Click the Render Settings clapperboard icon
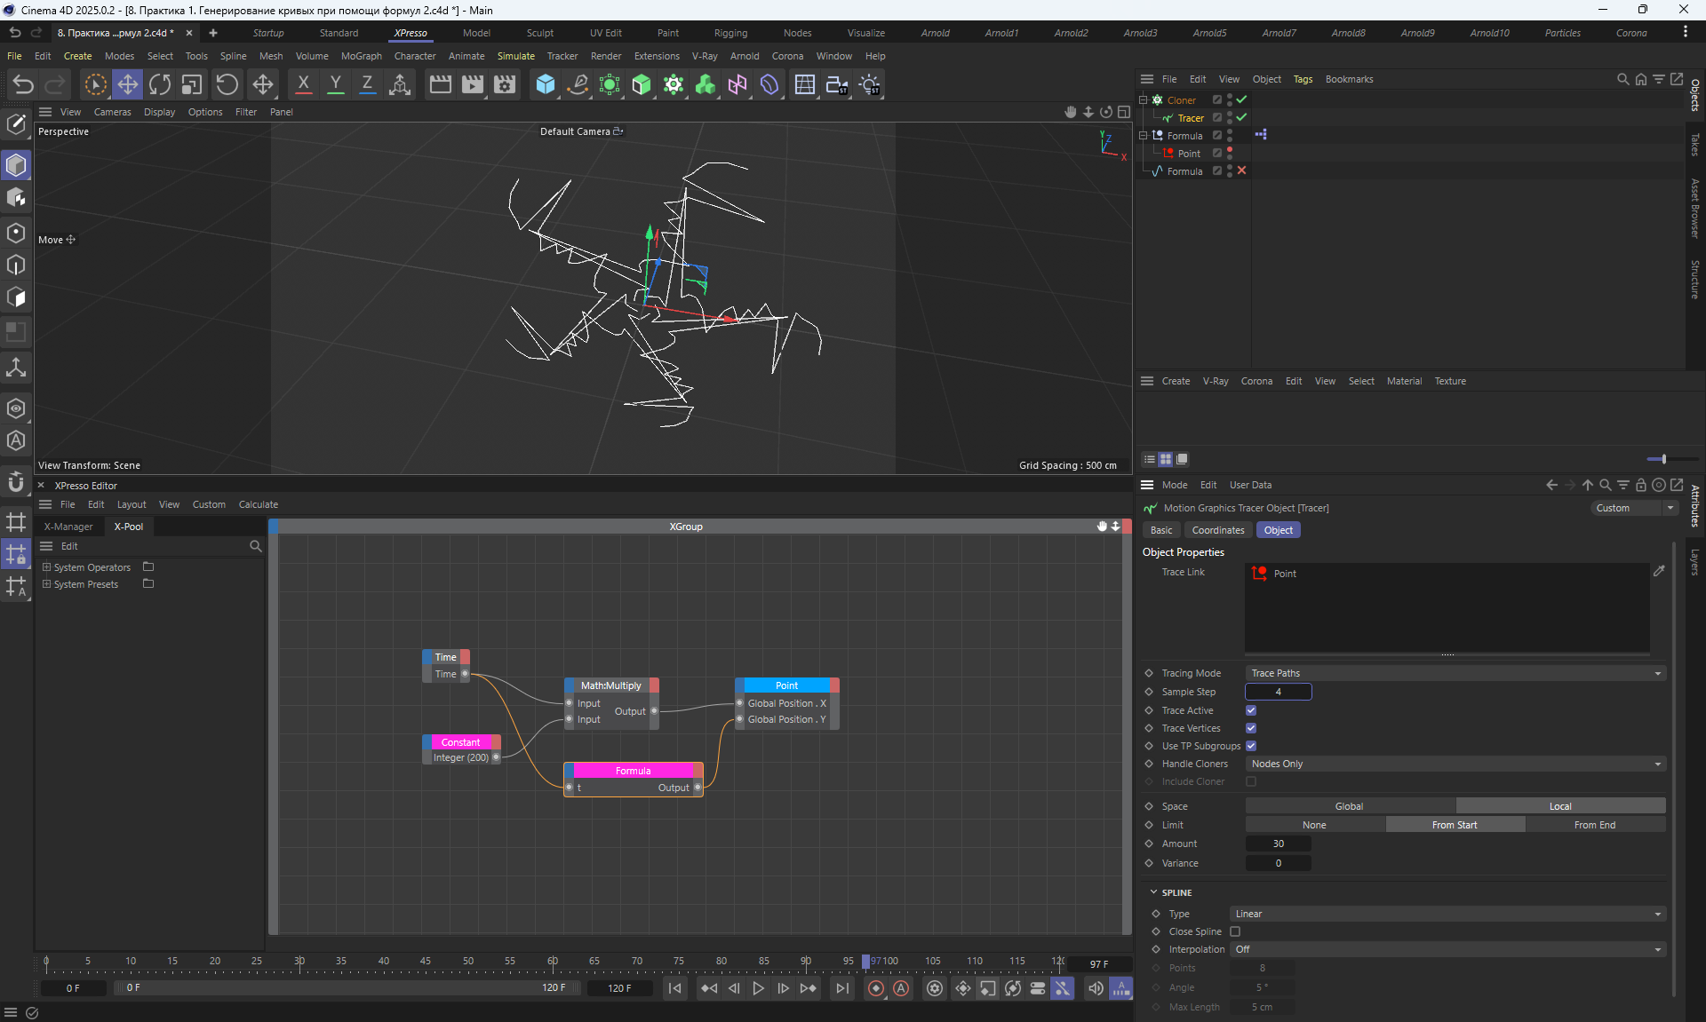Screen dimensions: 1706x1022 (504, 84)
